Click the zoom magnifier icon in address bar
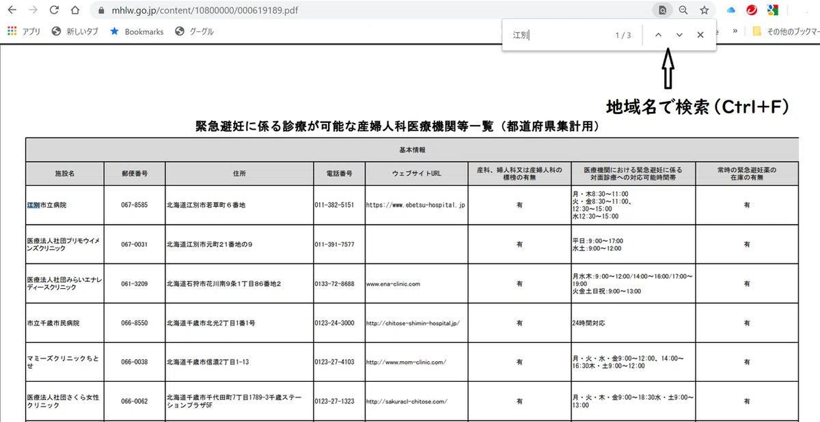Viewport: 820px width, 422px height. pyautogui.click(x=683, y=10)
